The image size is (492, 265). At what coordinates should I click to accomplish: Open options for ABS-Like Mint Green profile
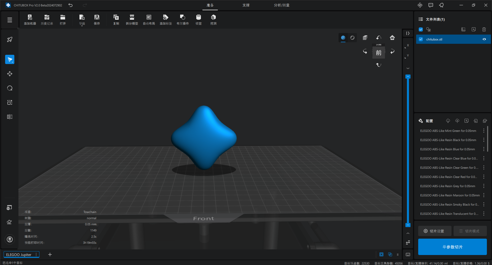484,131
